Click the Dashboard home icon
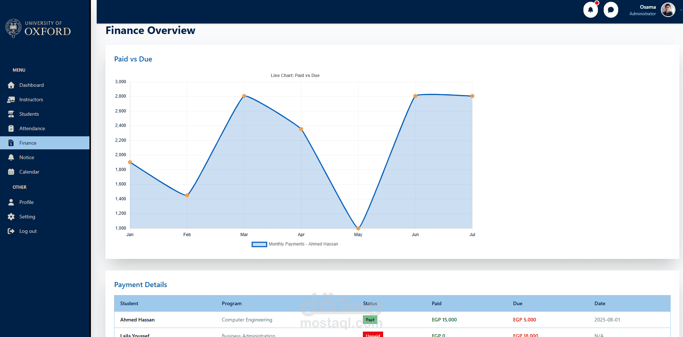This screenshot has height=337, width=683. pyautogui.click(x=11, y=85)
